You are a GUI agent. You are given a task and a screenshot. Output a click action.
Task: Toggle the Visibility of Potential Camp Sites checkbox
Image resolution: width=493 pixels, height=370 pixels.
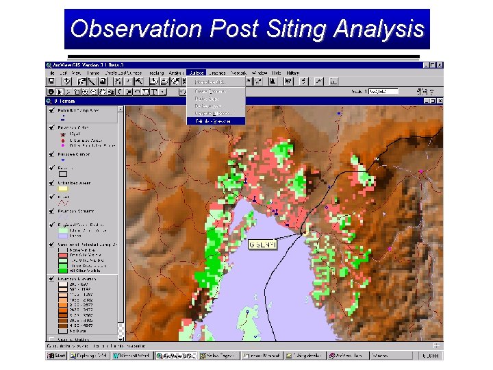51,245
